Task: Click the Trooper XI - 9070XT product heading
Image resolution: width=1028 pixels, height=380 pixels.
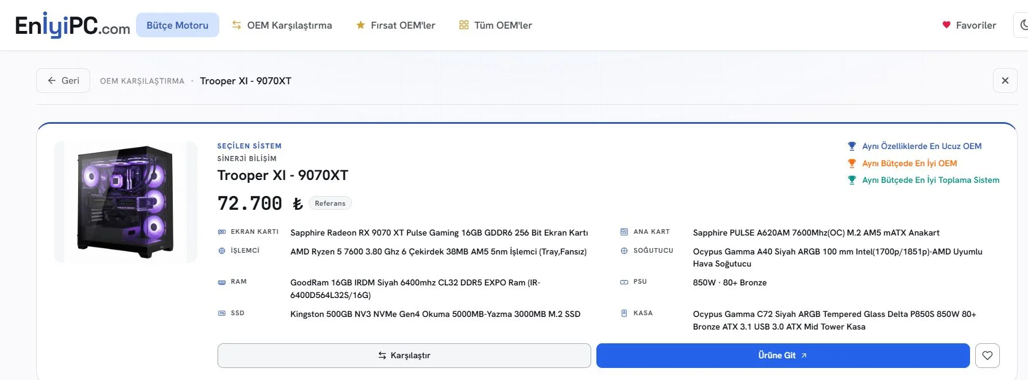Action: pyautogui.click(x=283, y=175)
